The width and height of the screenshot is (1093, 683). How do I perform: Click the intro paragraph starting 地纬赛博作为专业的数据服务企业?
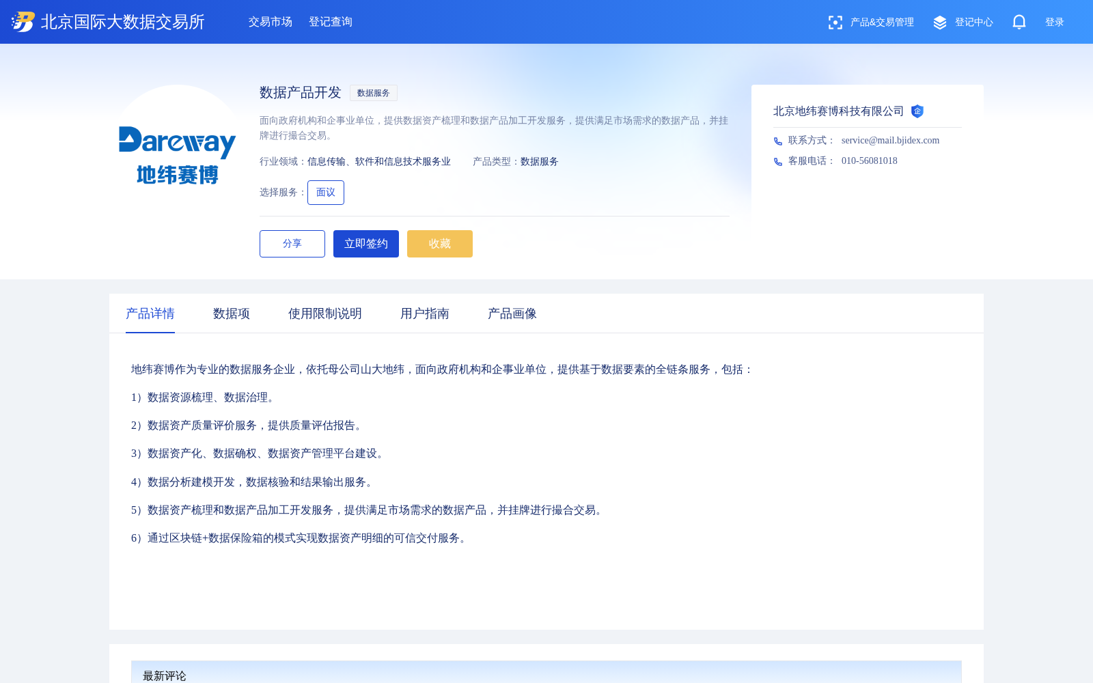coord(443,370)
